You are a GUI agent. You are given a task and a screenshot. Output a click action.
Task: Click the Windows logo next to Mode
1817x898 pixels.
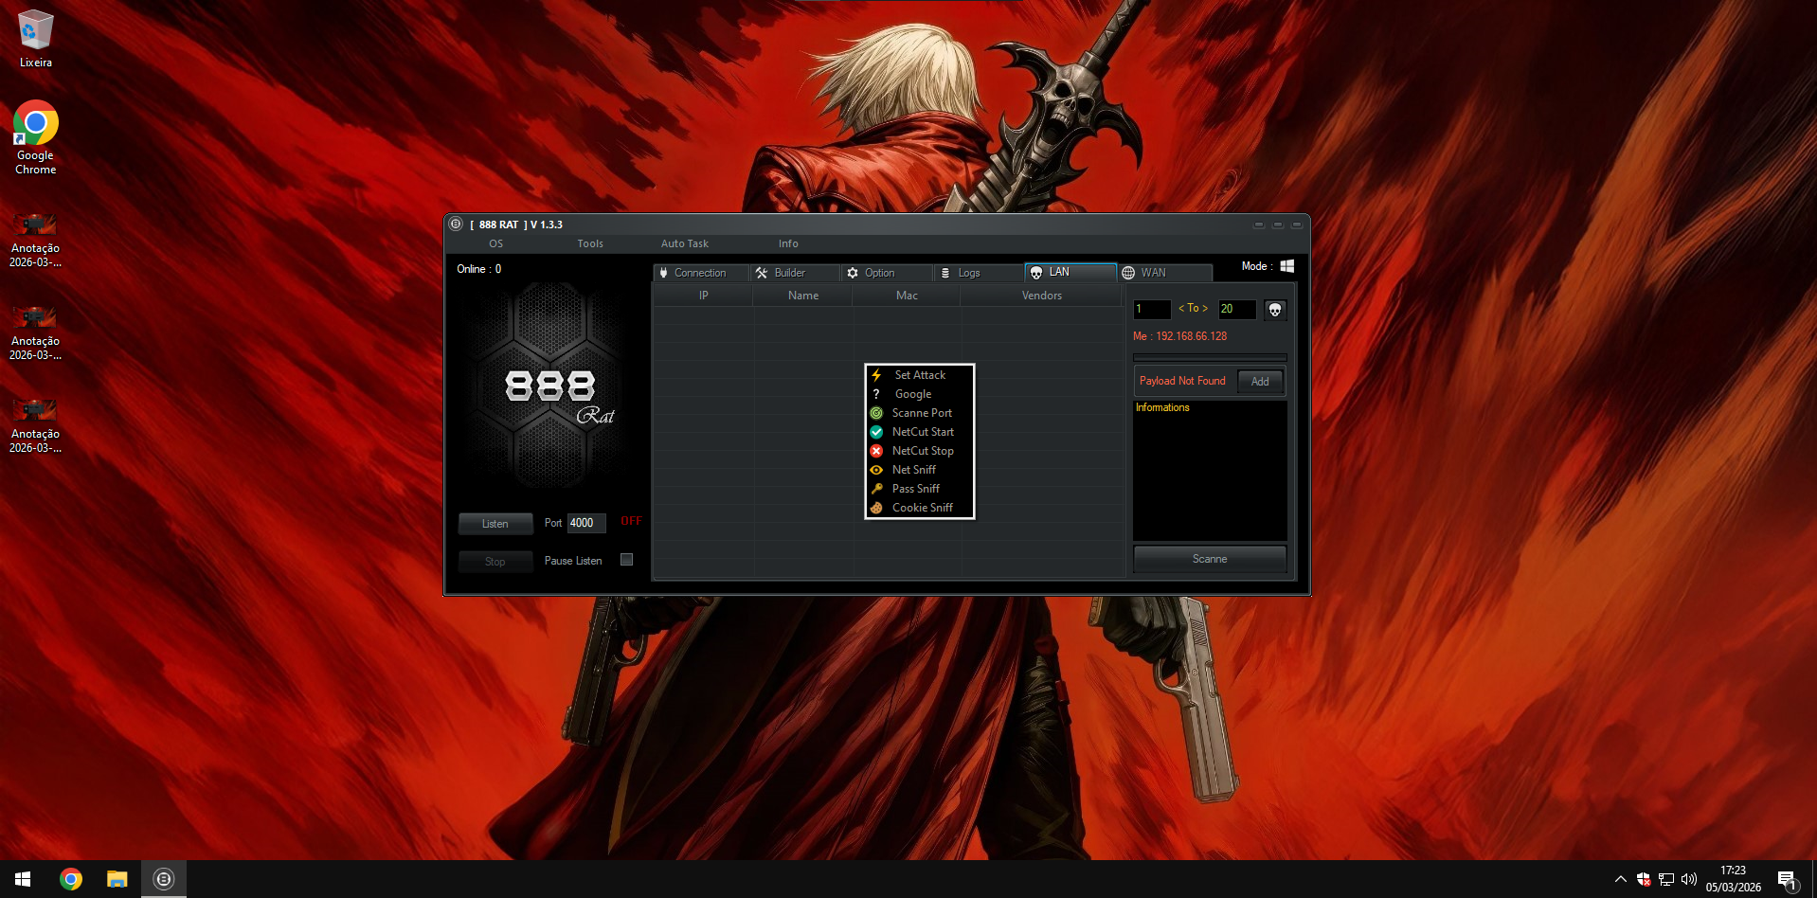click(1286, 266)
